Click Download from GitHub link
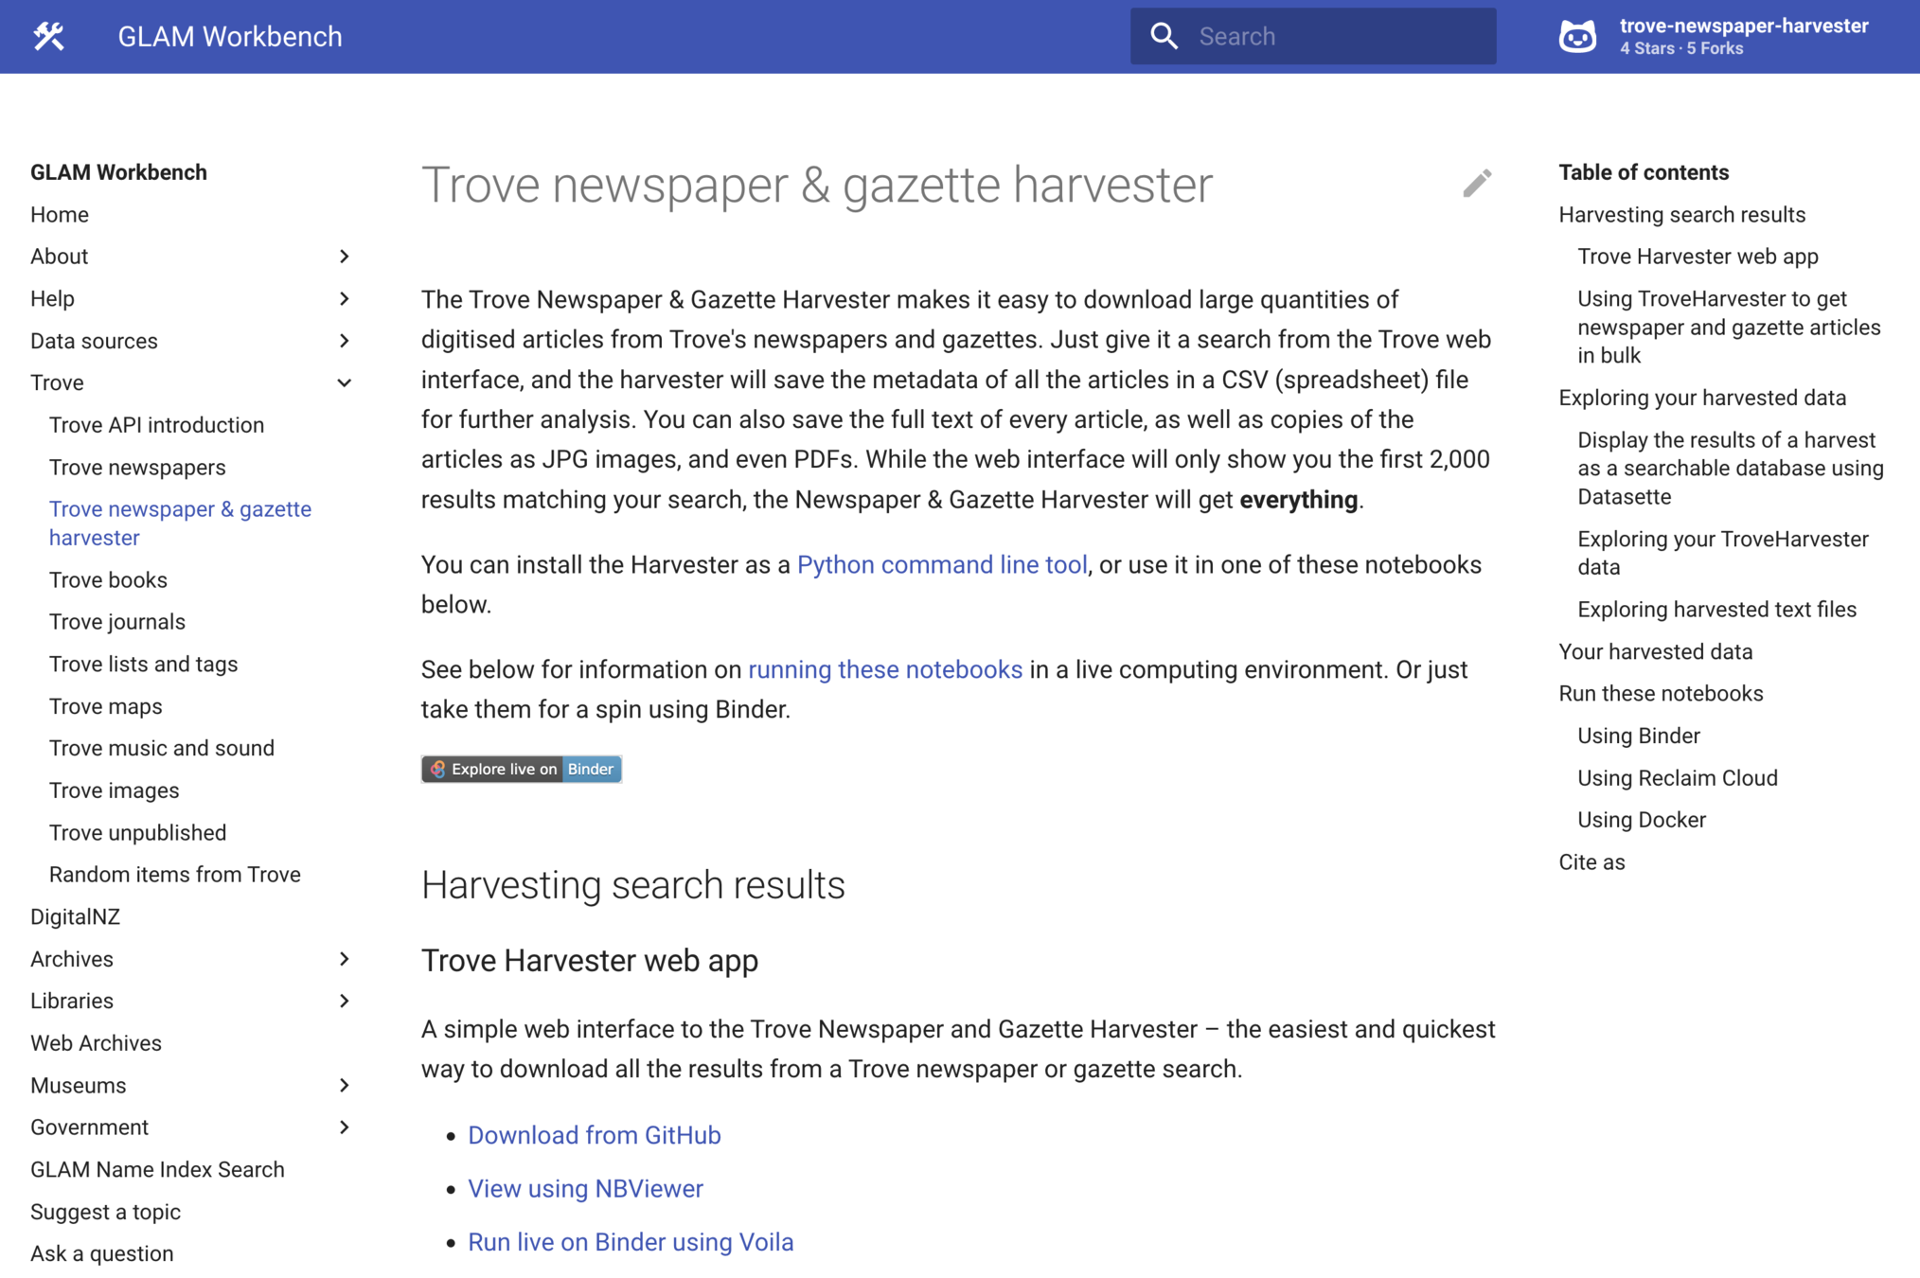 tap(594, 1135)
